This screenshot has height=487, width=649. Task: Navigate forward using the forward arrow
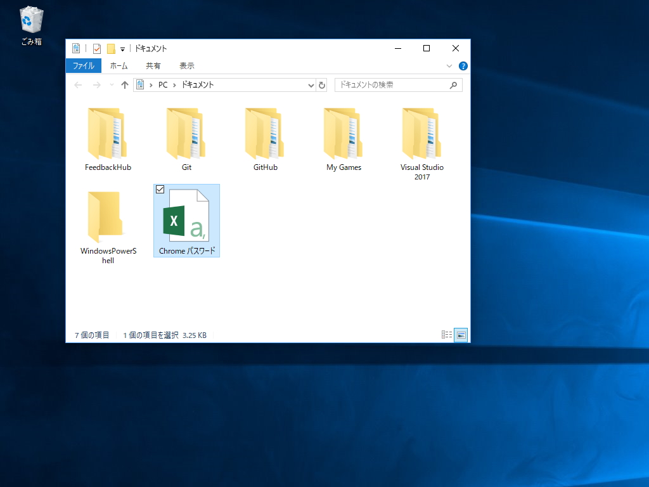pos(96,84)
